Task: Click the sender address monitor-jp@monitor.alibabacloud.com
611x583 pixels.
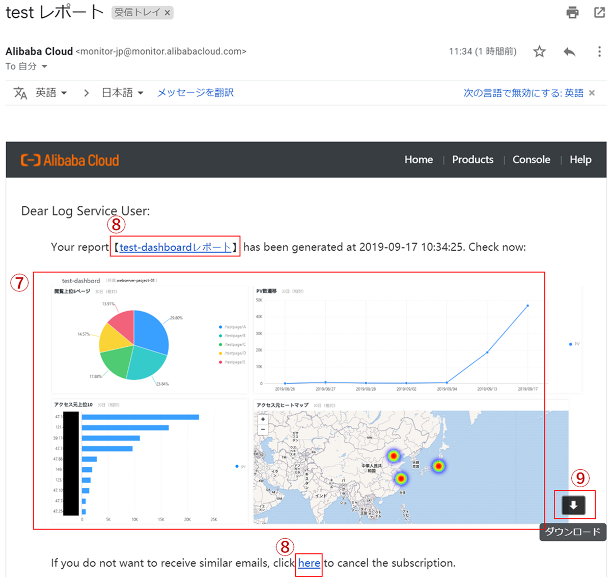Action: (161, 51)
